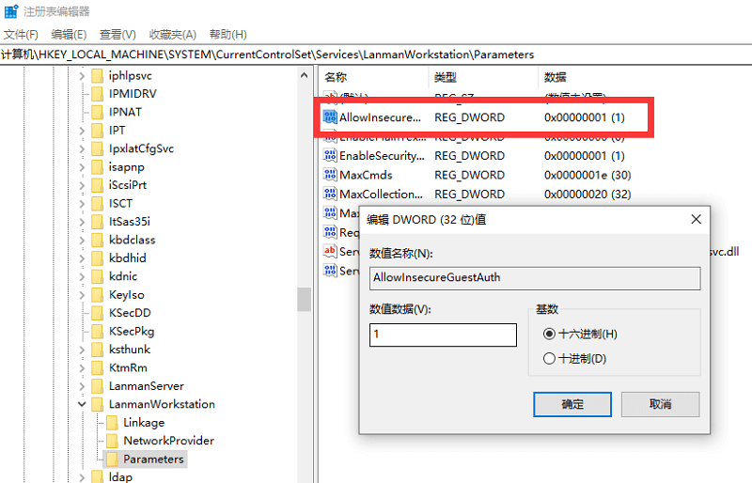Select the 0x00000020 (32) data cell
This screenshot has width=752, height=483.
tap(587, 195)
